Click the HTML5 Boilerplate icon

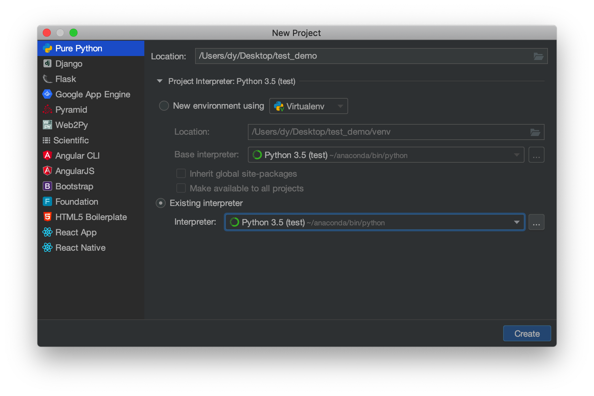tap(47, 217)
